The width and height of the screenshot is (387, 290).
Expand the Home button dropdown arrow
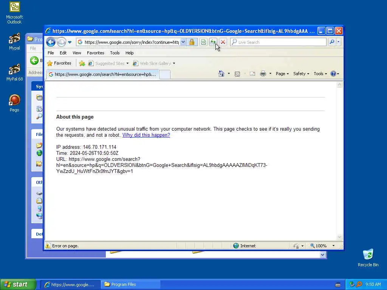click(229, 74)
